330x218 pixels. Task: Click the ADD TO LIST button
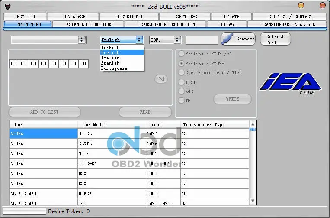(45, 112)
